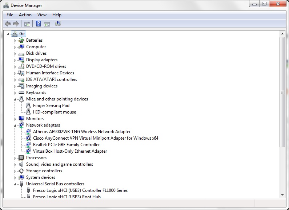This screenshot has height=210, width=289.
Task: Click the System devices category icon
Action: (x=21, y=177)
